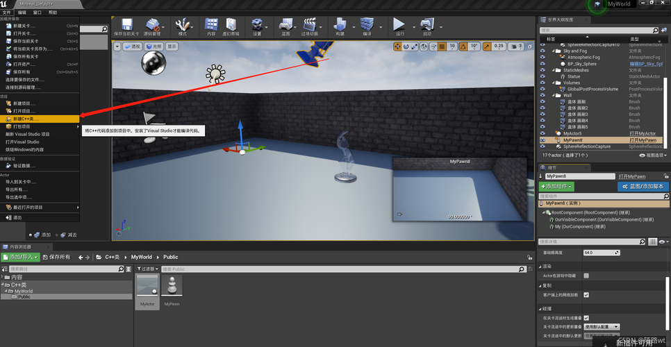Open the Blueprints toolbar icon
The height and width of the screenshot is (347, 671).
[x=286, y=24]
